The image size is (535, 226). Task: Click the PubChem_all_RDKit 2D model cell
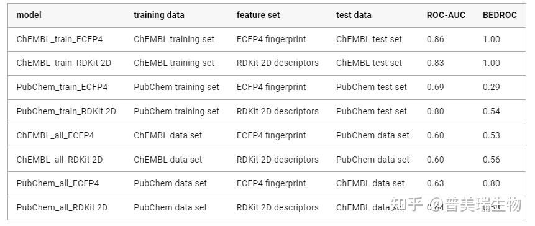62,207
